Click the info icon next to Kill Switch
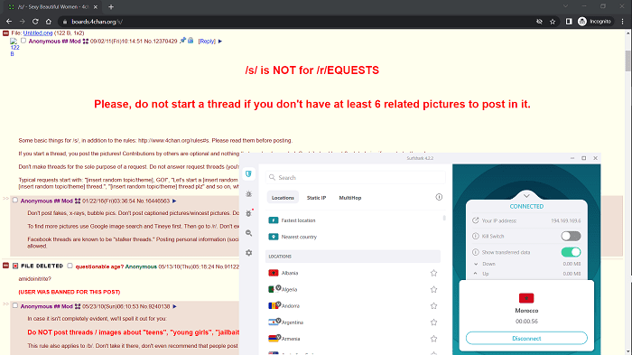This screenshot has width=632, height=355. click(x=475, y=236)
